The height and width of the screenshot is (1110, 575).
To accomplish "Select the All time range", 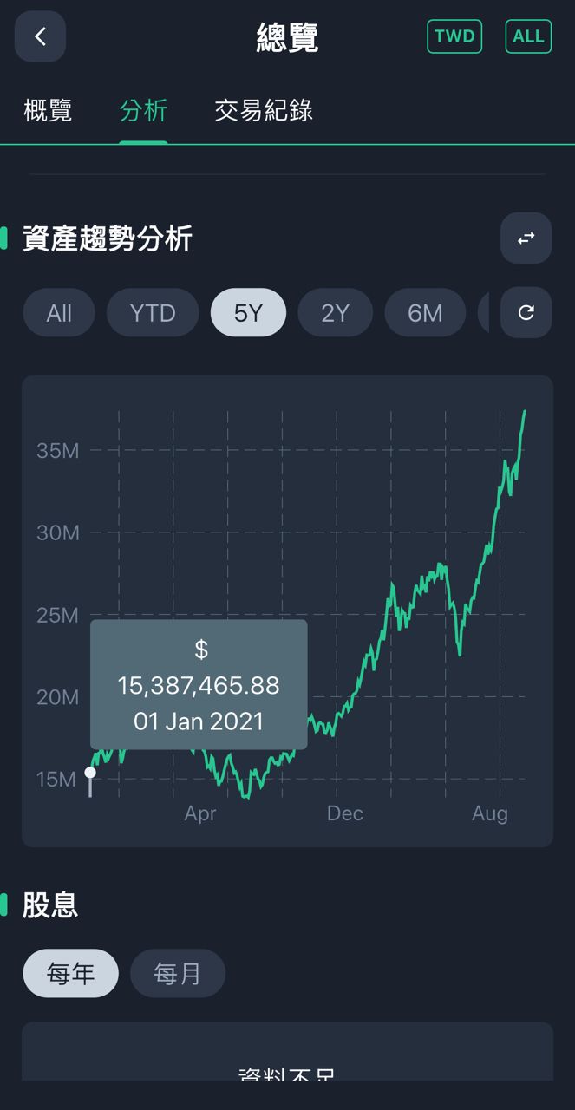I will point(59,312).
